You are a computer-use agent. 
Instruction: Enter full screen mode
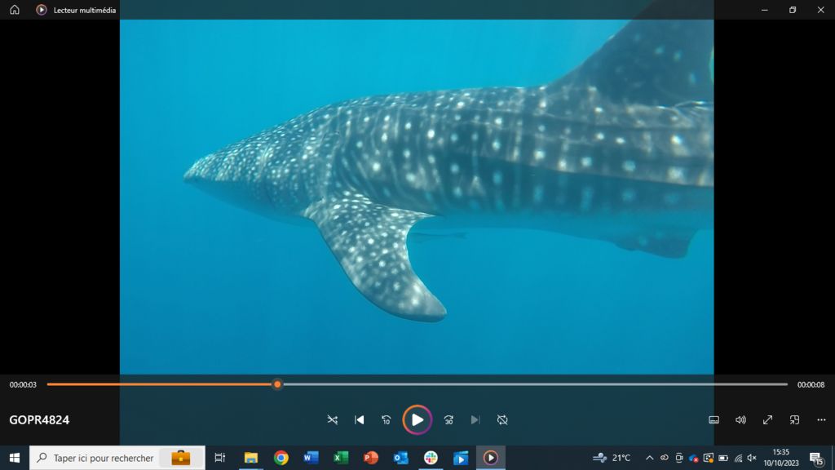[767, 419]
